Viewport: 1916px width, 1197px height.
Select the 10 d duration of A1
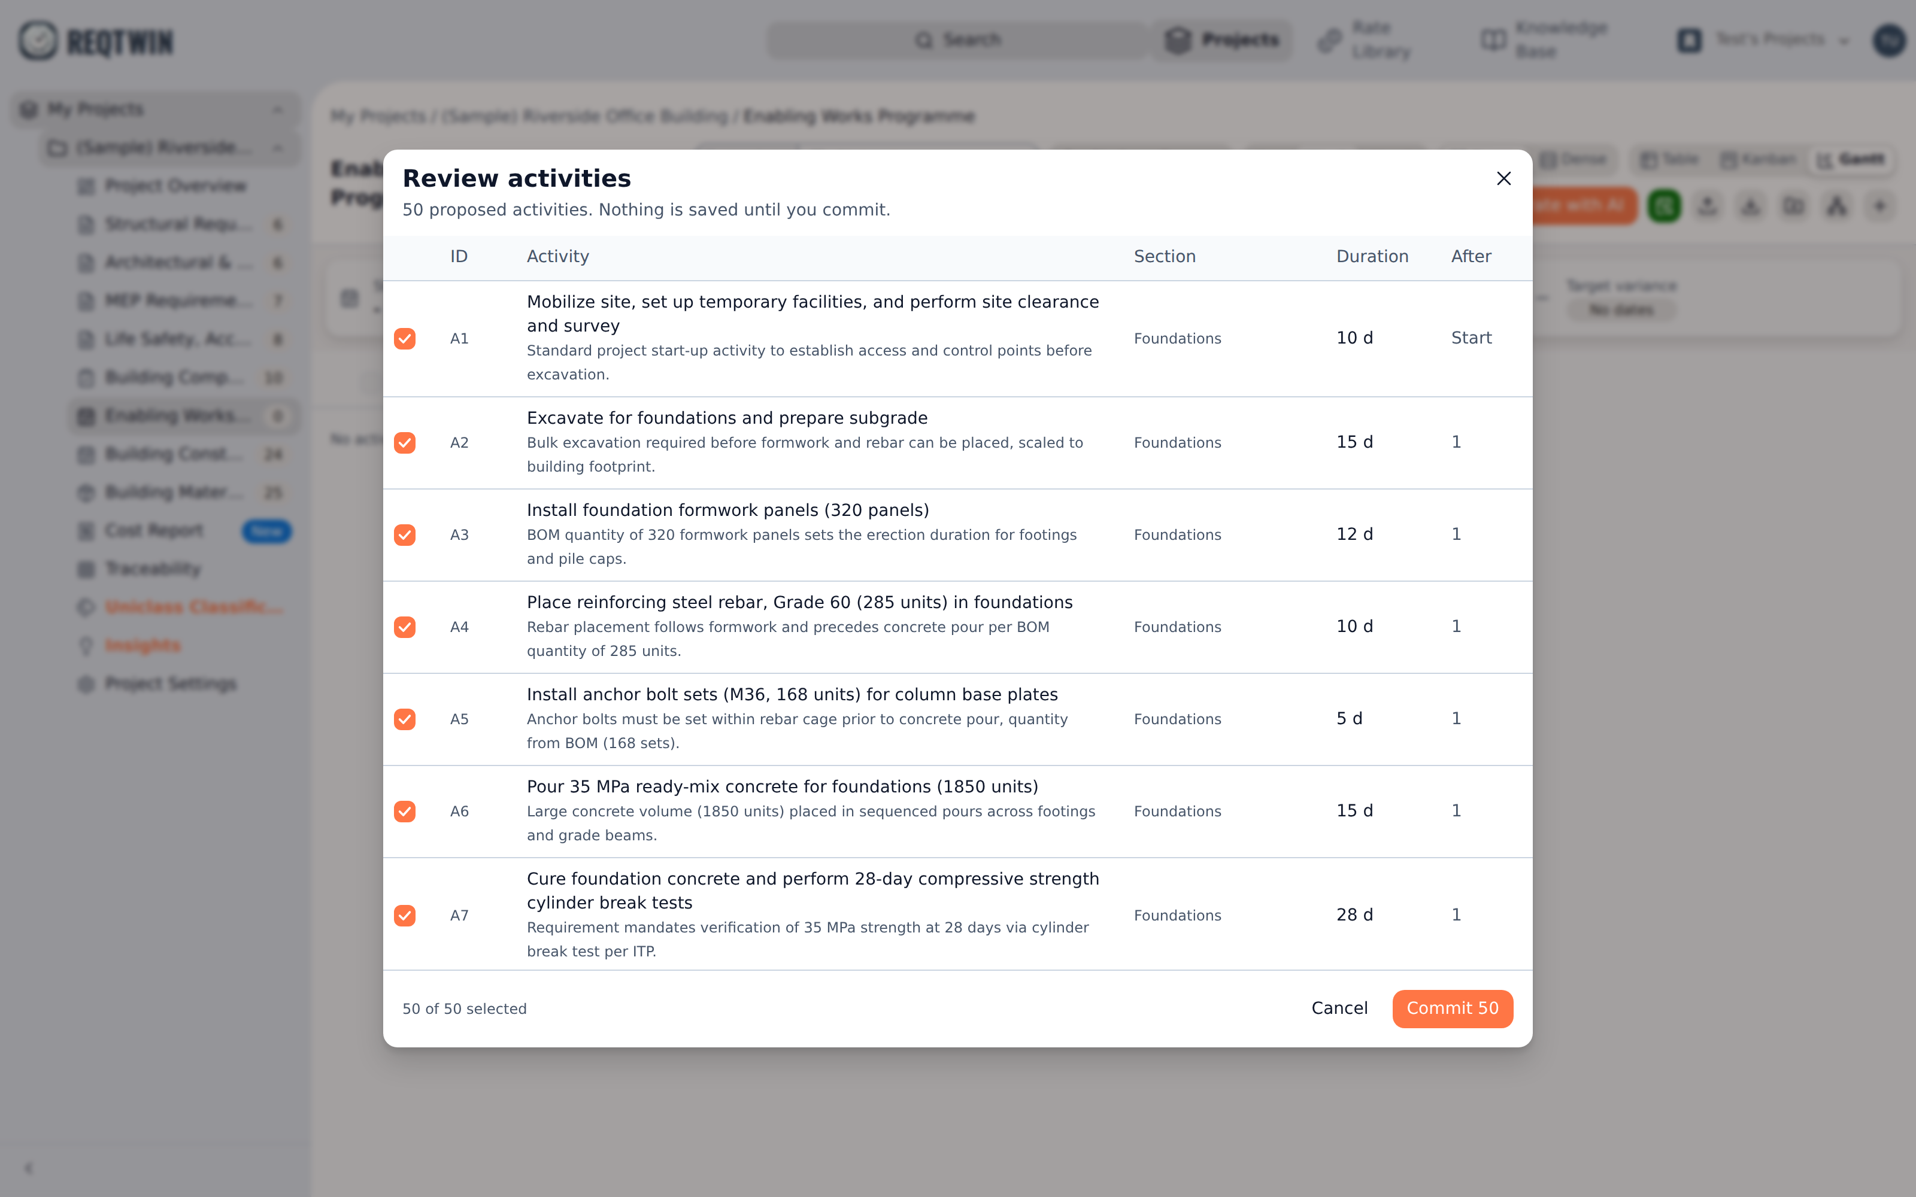tap(1354, 338)
